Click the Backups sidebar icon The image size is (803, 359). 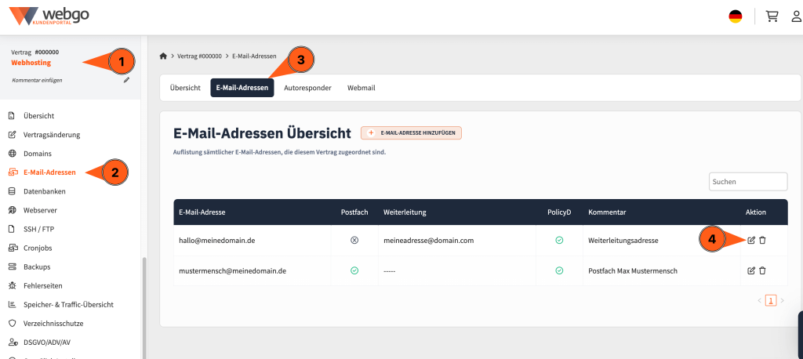[13, 267]
